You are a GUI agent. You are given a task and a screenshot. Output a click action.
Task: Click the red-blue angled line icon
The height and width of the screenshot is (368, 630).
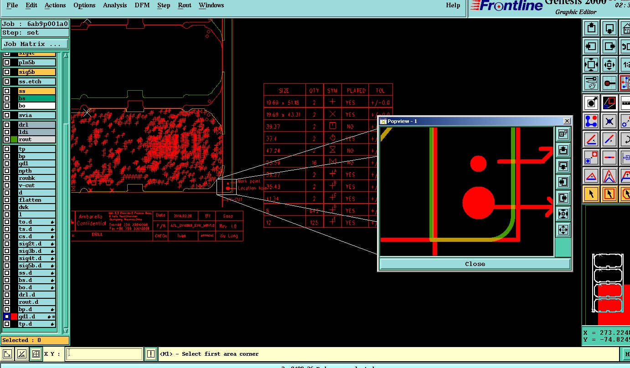pyautogui.click(x=591, y=139)
